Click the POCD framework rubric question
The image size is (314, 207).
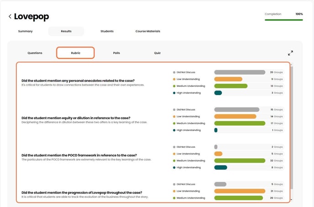point(79,155)
